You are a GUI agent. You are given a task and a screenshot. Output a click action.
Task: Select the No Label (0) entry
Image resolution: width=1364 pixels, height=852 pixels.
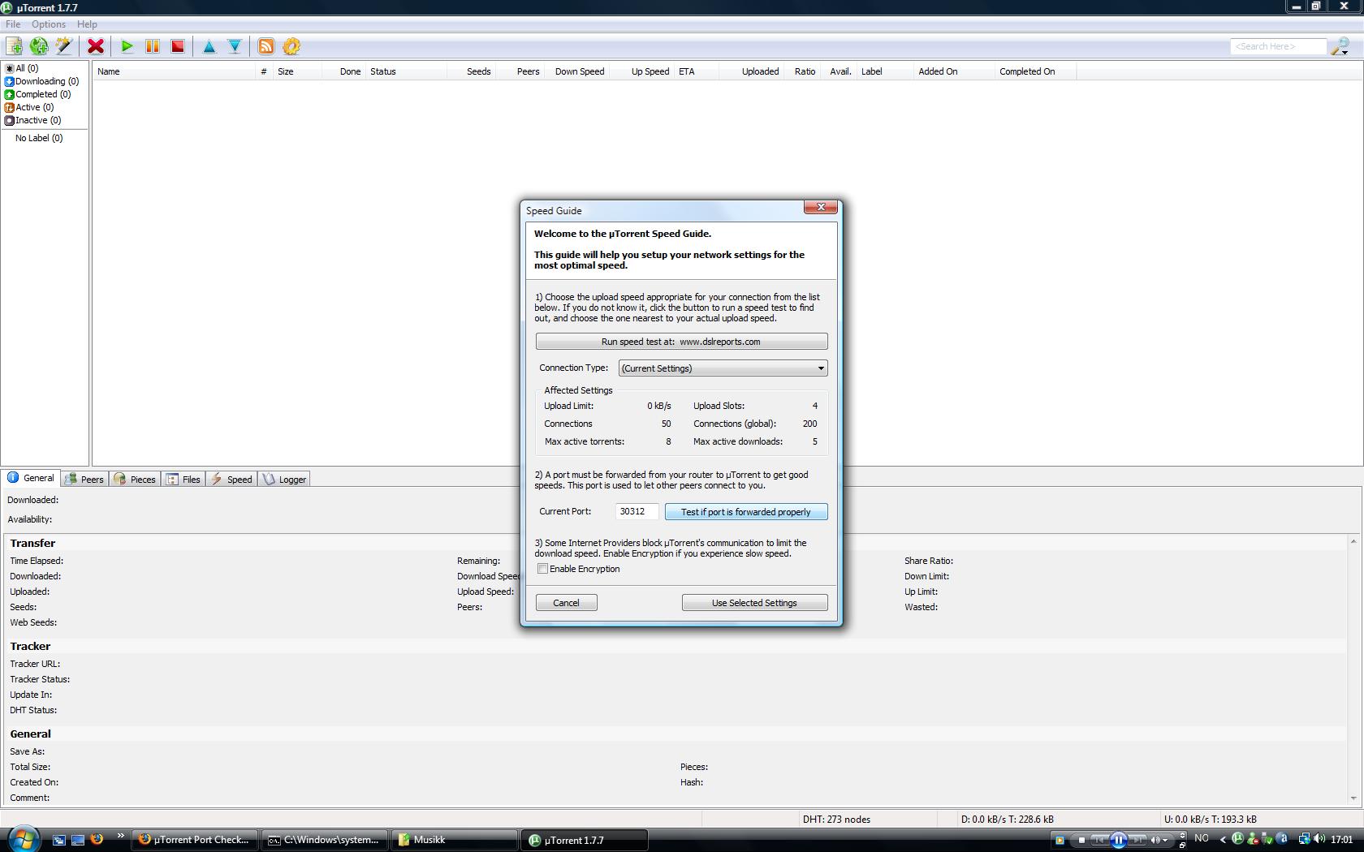39,138
